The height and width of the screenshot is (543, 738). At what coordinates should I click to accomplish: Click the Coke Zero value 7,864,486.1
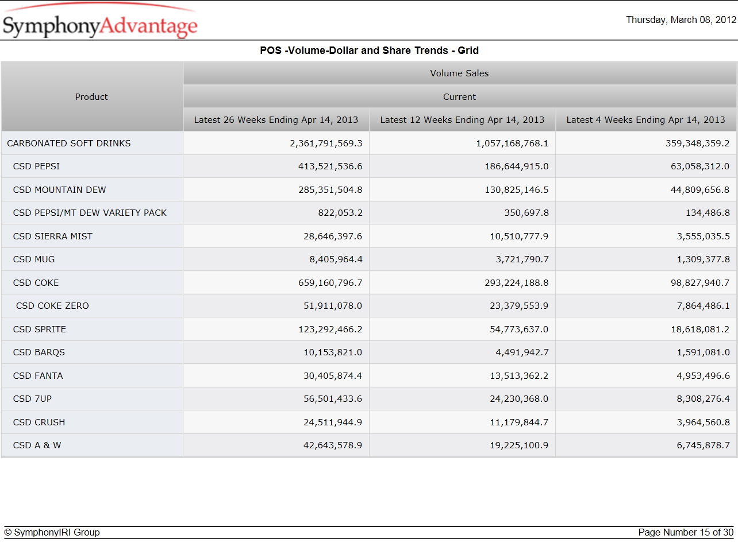pos(703,306)
